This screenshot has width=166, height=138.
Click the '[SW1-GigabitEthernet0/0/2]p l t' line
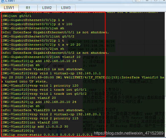coord(33,40)
